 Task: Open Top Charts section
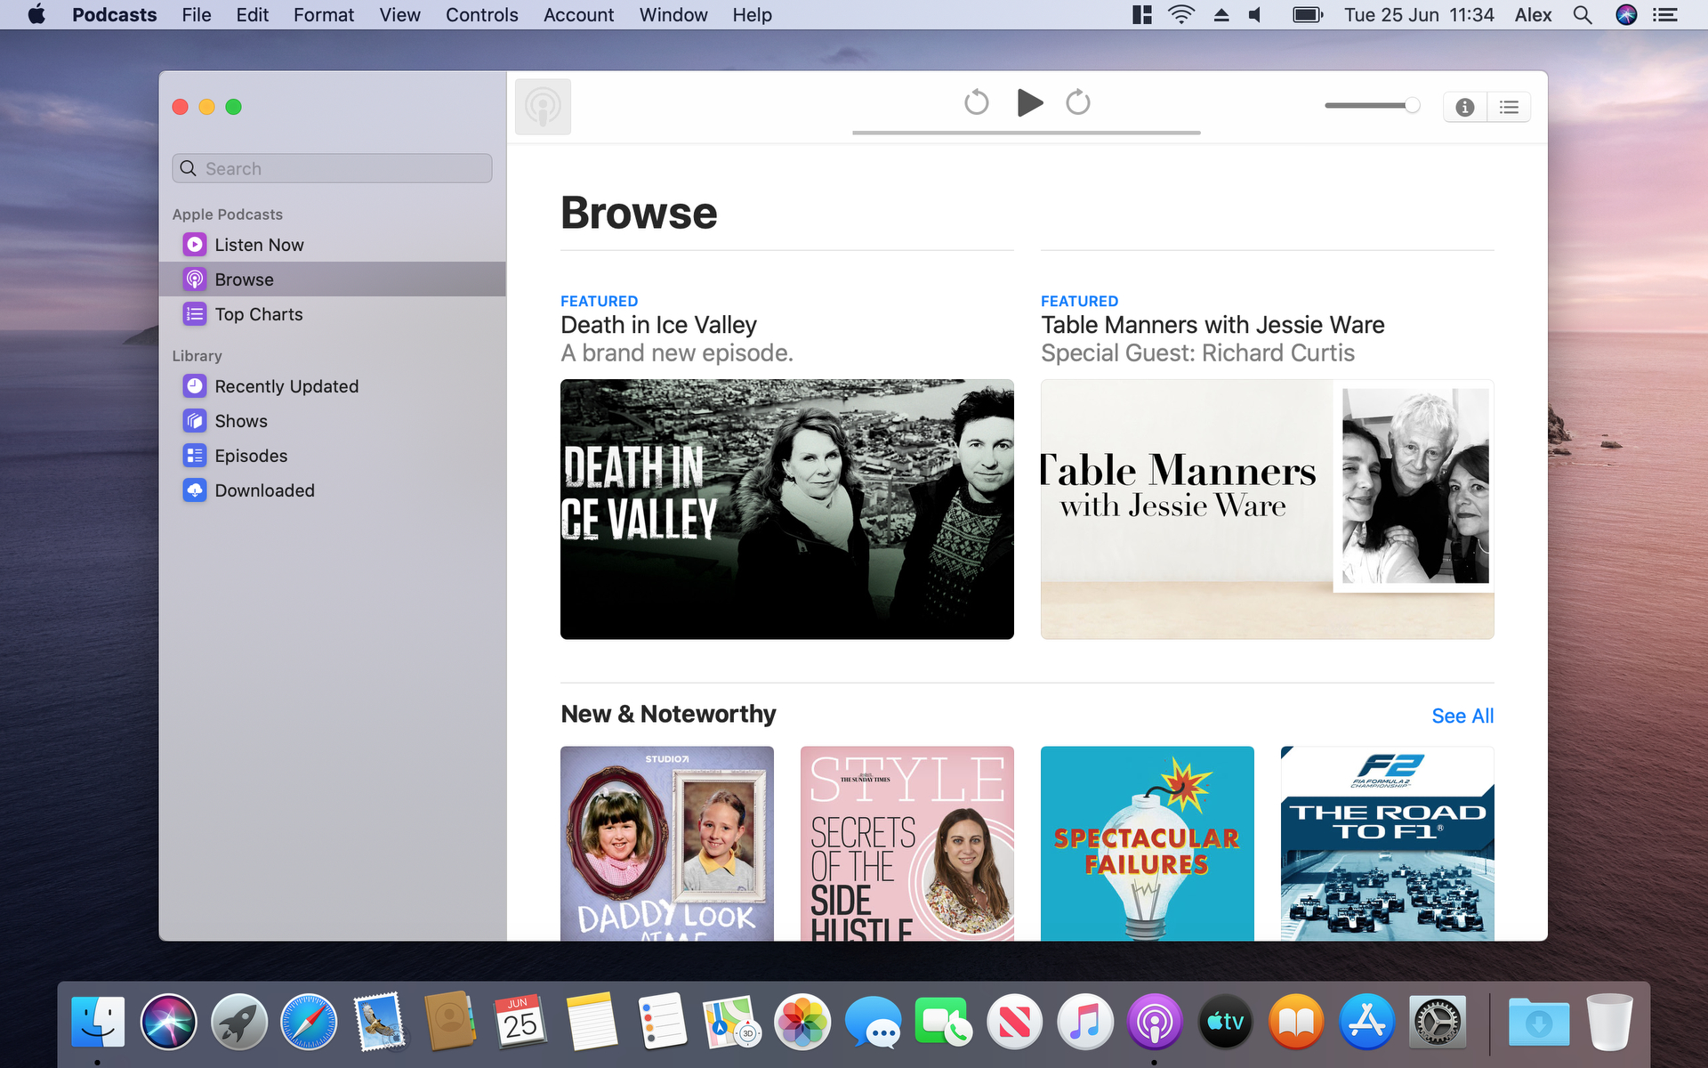332,314
